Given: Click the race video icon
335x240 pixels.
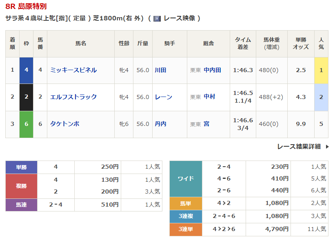Looking at the screenshot, I should 157,18.
